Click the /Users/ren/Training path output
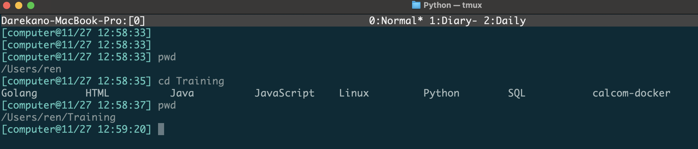 [x=59, y=117]
